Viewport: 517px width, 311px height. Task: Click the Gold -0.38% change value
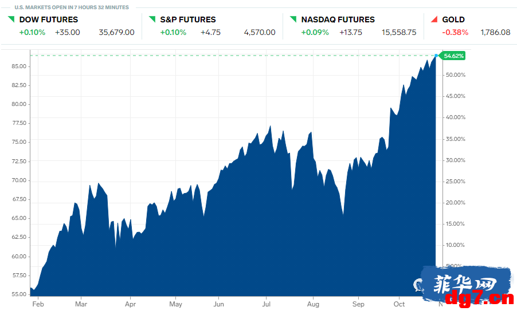[x=455, y=32]
